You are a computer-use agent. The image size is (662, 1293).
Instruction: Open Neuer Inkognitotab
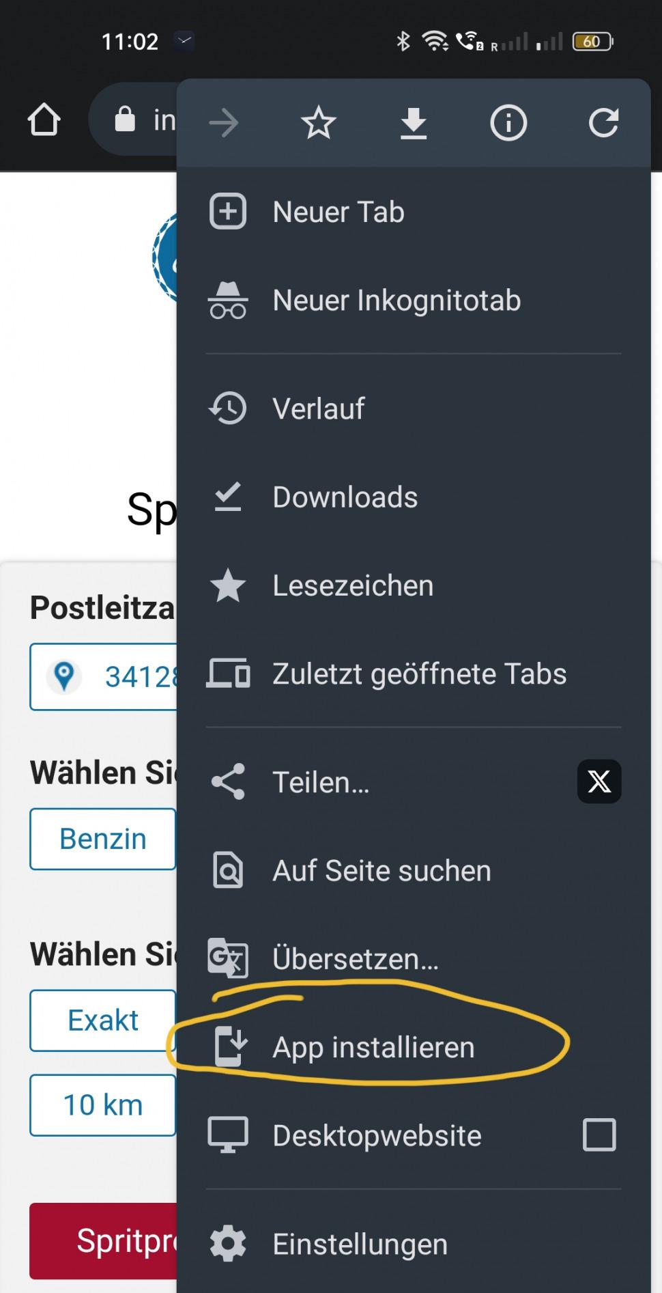[396, 301]
